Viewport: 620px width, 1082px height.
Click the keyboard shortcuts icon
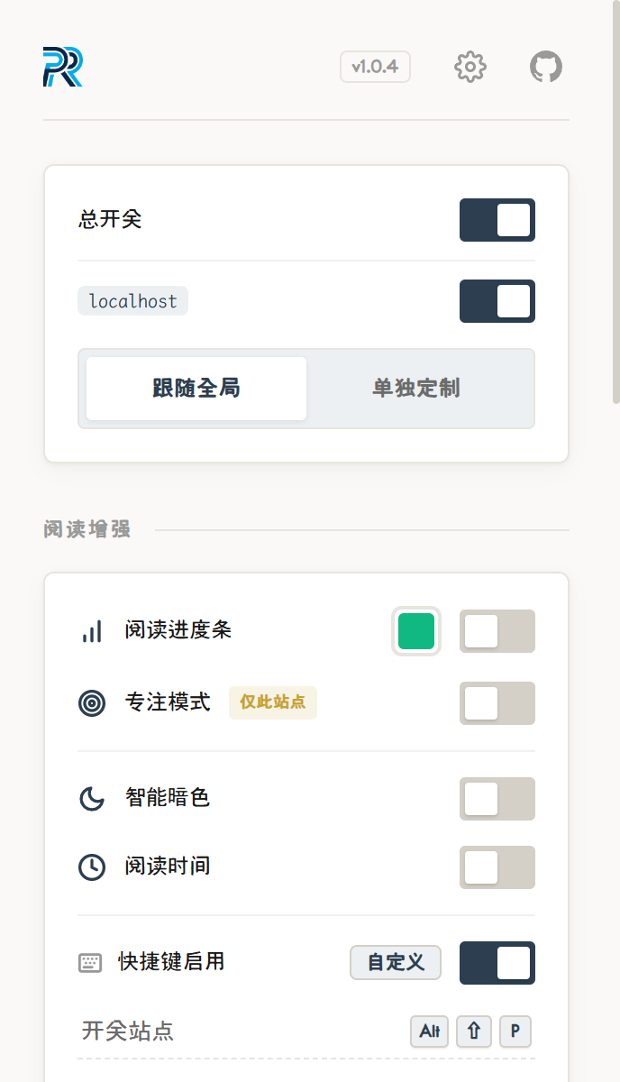pos(90,963)
